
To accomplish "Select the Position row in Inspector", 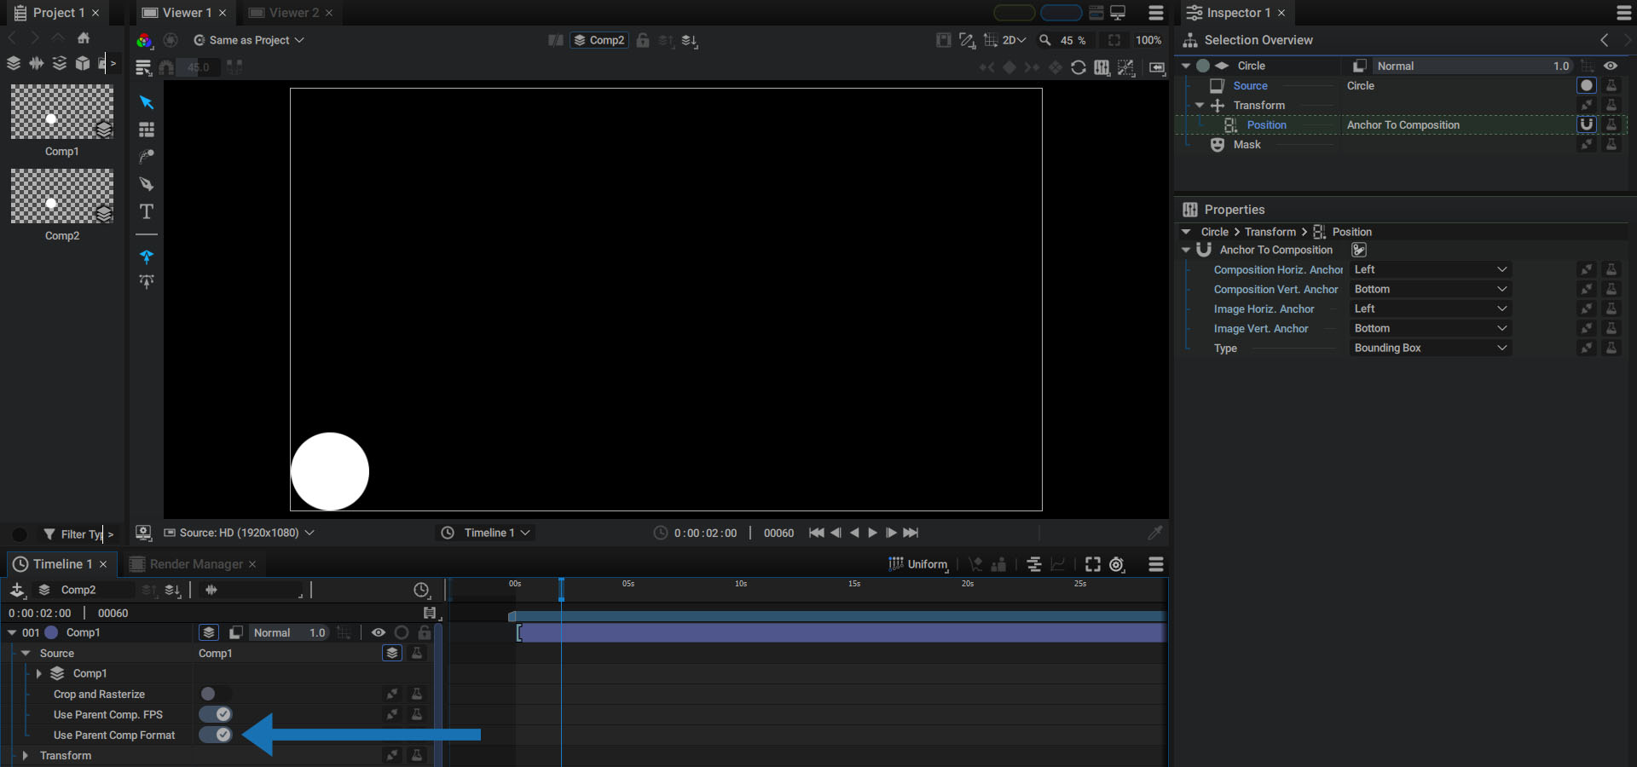I will 1402,124.
